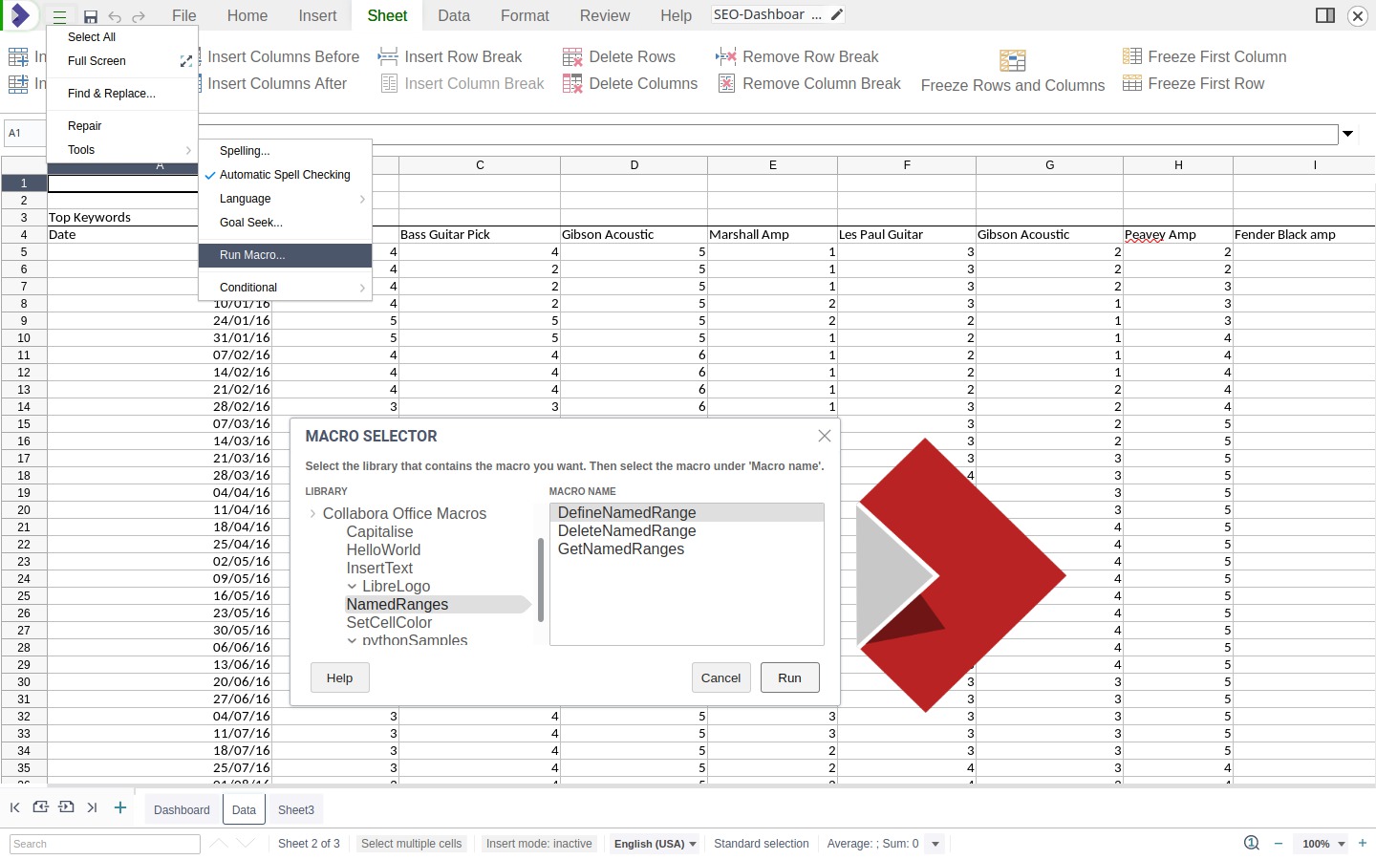
Task: Click Freeze First Row icon
Action: point(1132,84)
